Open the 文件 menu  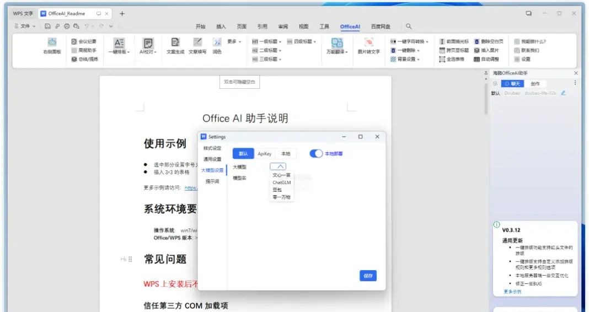25,26
